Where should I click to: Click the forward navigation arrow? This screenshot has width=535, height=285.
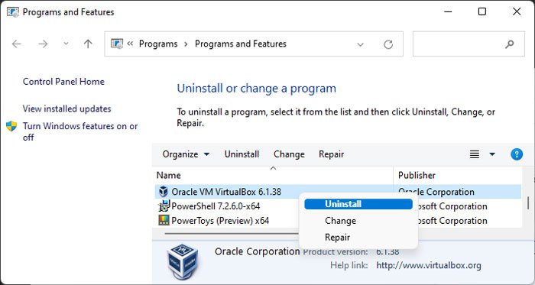tap(43, 44)
